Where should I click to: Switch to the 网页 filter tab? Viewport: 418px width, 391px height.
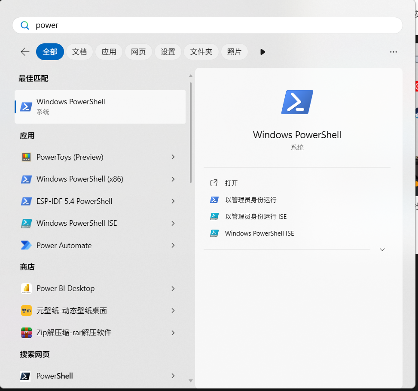(138, 52)
